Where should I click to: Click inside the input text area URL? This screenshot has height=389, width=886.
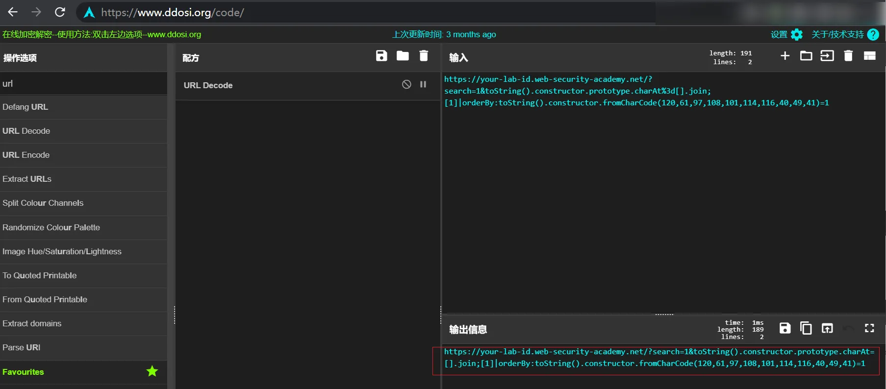pyautogui.click(x=636, y=91)
